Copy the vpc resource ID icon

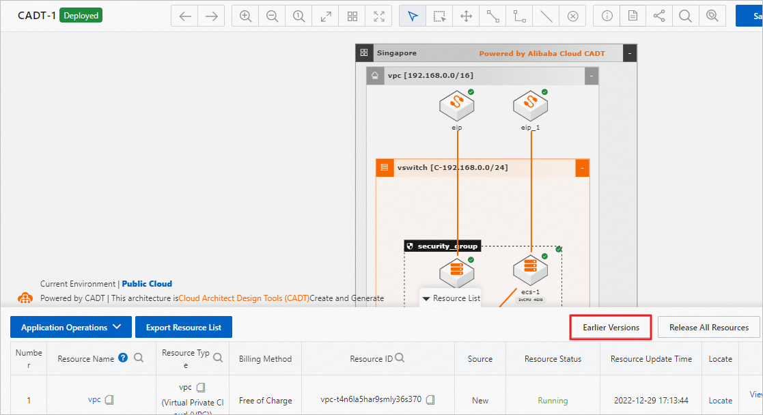pos(430,399)
